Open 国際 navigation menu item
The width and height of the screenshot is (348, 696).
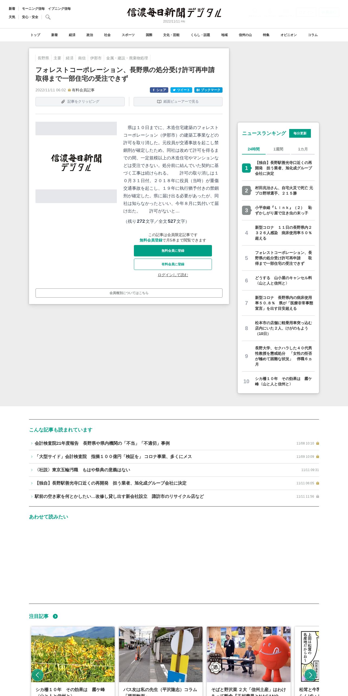tap(149, 35)
